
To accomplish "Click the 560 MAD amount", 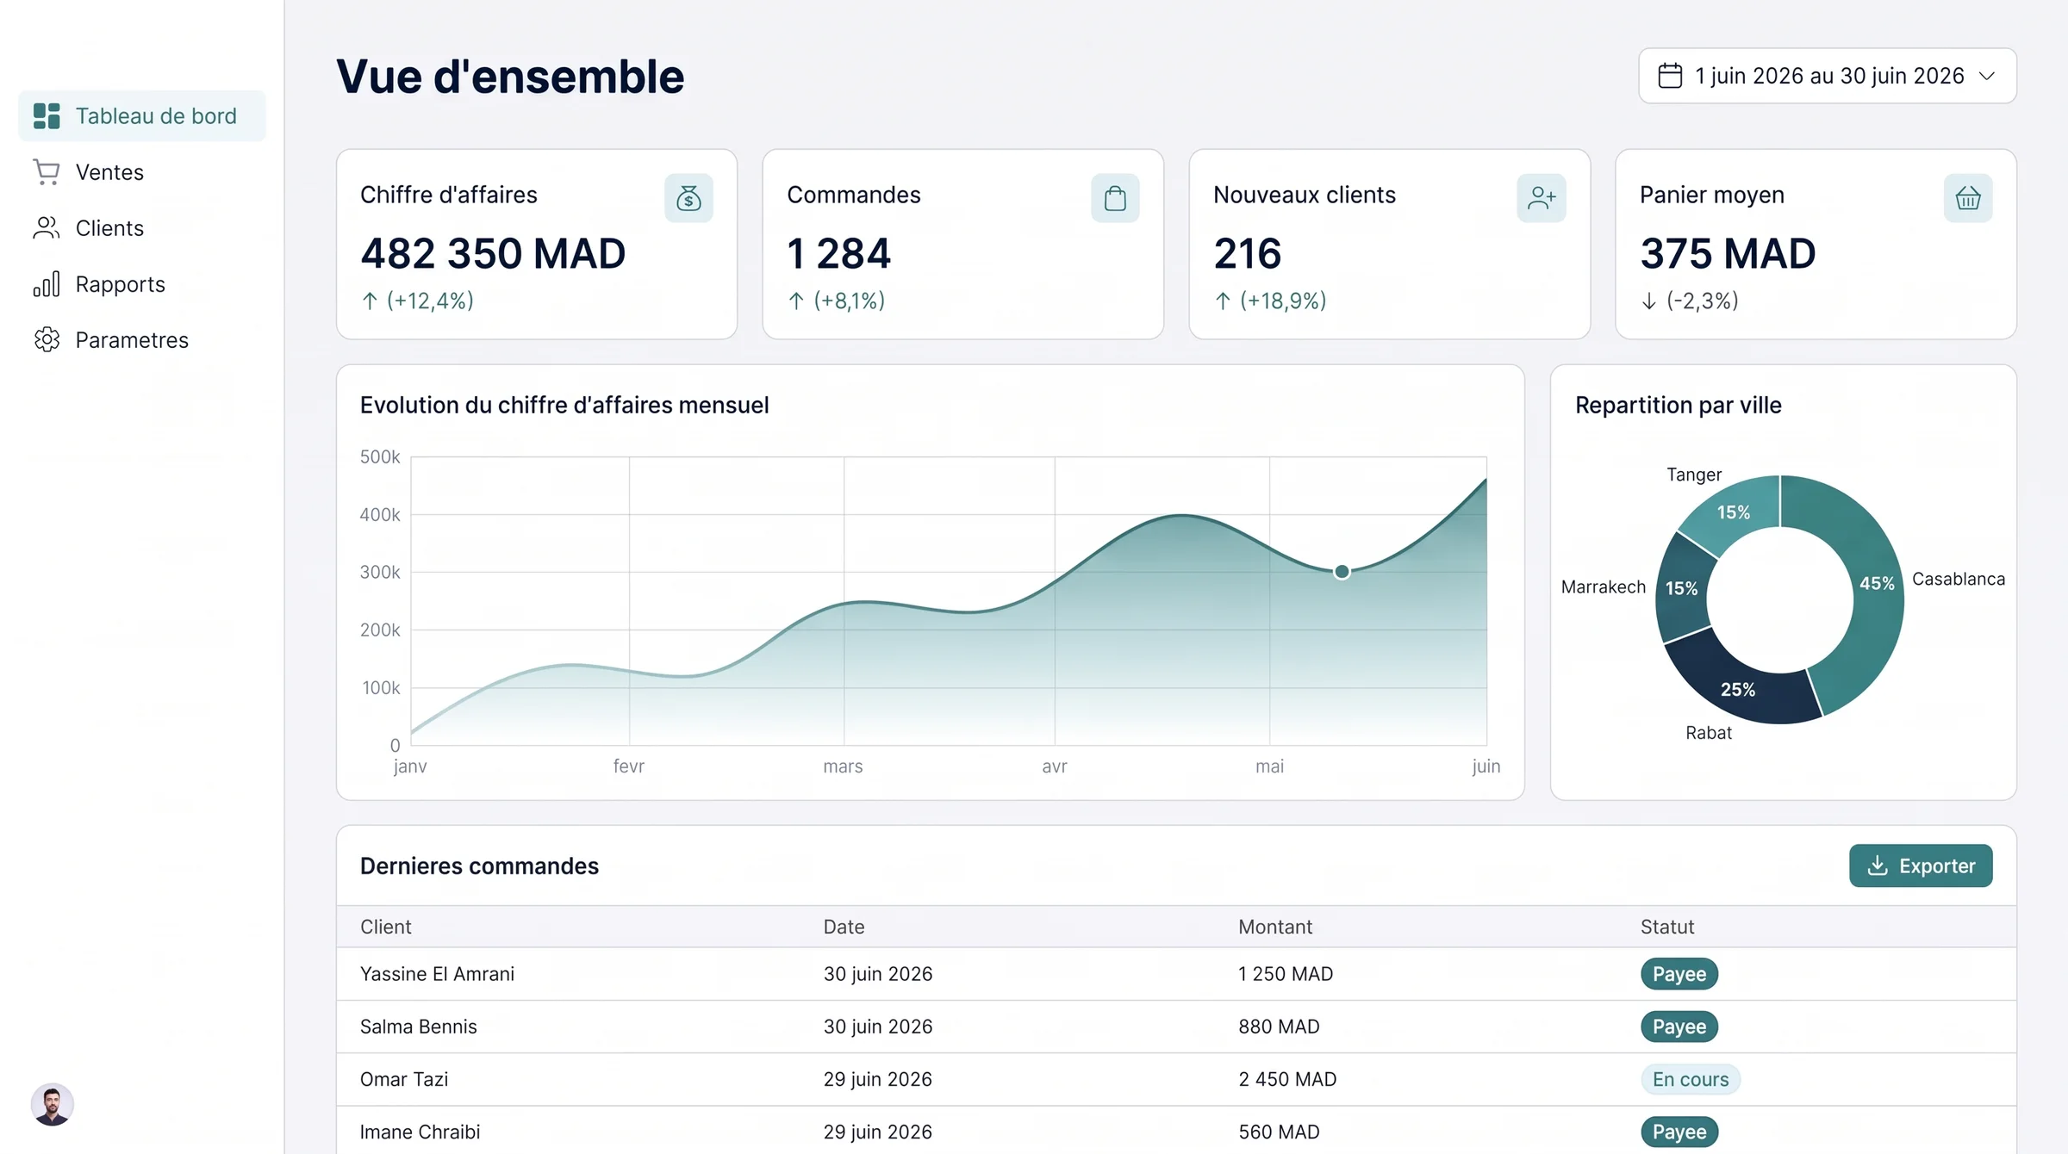I will 1280,1132.
